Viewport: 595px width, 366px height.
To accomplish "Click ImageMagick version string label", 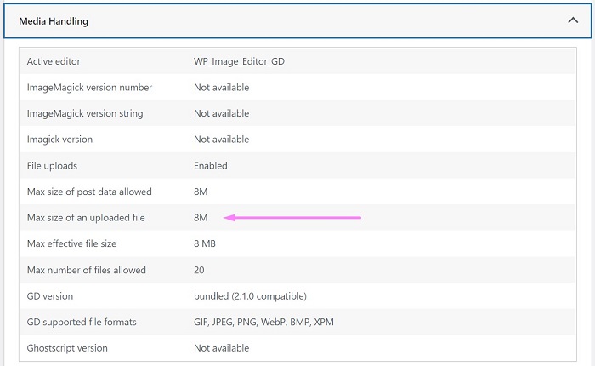I will [85, 113].
